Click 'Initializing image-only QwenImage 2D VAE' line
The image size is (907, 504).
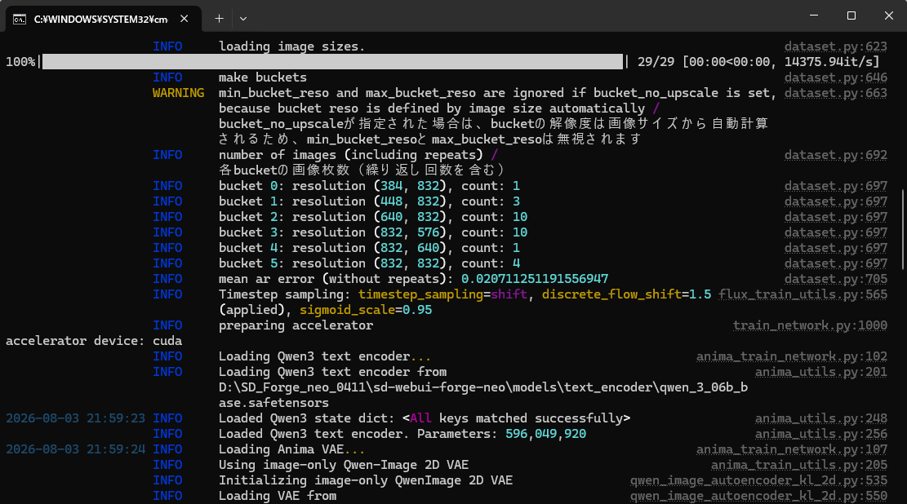(x=366, y=480)
